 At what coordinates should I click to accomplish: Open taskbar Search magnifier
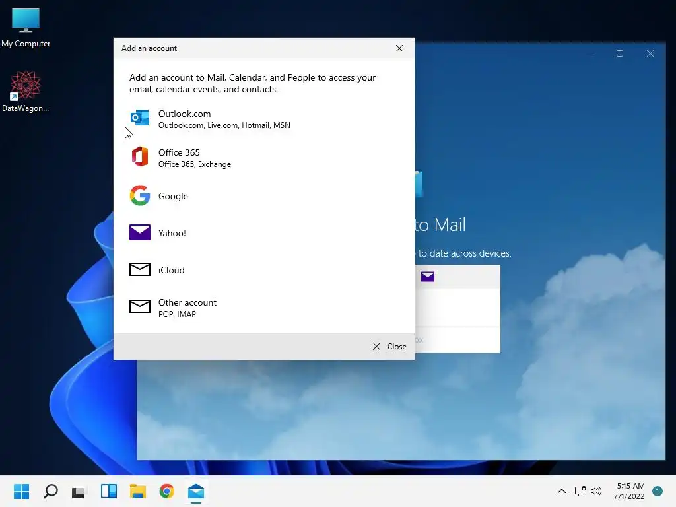(x=50, y=491)
